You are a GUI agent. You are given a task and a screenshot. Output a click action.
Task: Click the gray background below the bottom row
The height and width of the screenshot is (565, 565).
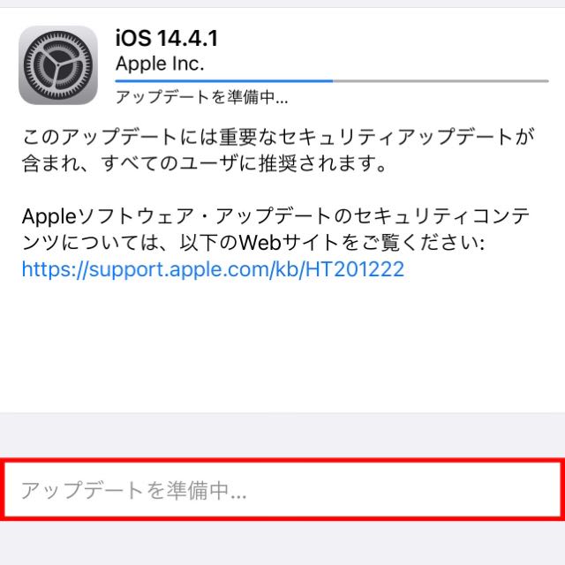[282, 544]
